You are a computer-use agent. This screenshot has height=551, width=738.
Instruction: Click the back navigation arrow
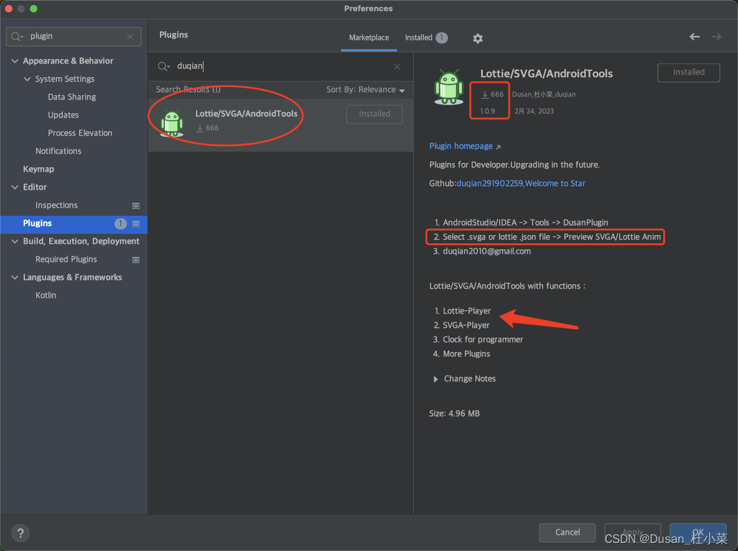(694, 37)
